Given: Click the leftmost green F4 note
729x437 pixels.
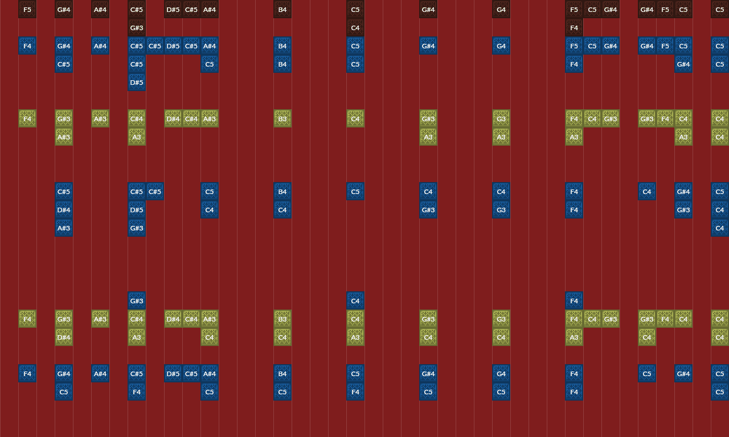Looking at the screenshot, I should coord(27,118).
